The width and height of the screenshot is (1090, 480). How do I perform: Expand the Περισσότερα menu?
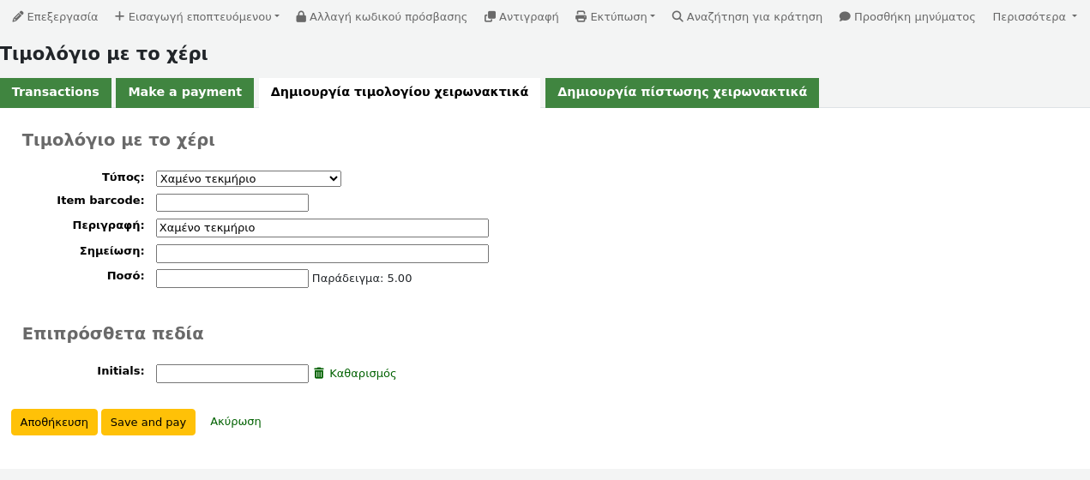tap(1034, 17)
